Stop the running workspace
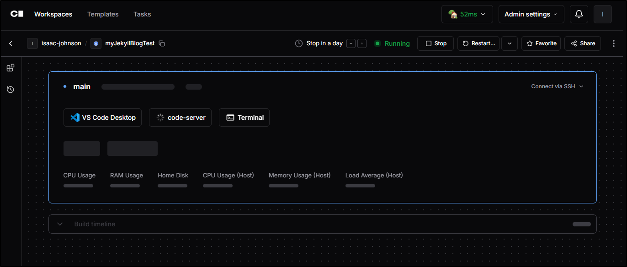Viewport: 627px width, 267px height. [436, 43]
